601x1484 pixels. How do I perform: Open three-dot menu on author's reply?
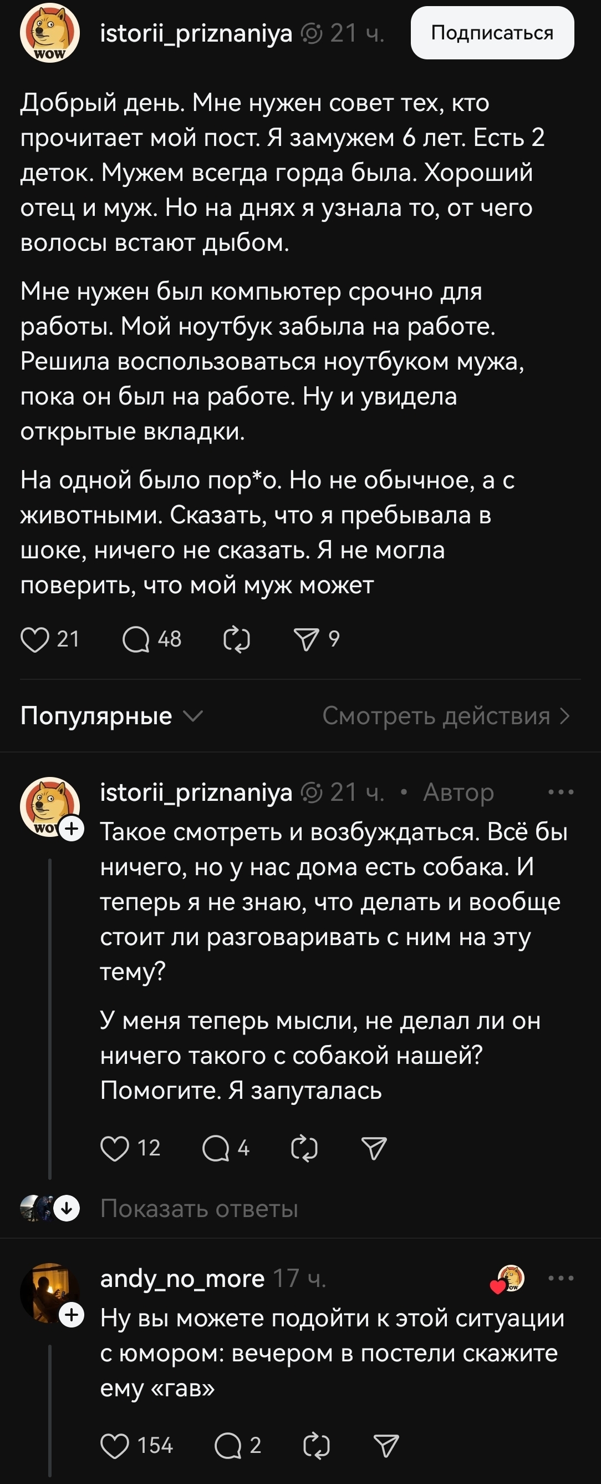(561, 792)
